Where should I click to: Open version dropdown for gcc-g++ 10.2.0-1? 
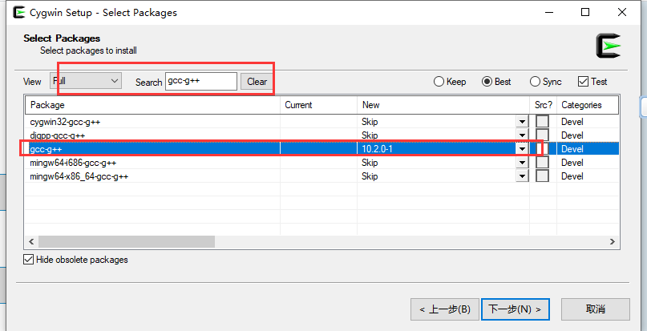click(x=523, y=149)
